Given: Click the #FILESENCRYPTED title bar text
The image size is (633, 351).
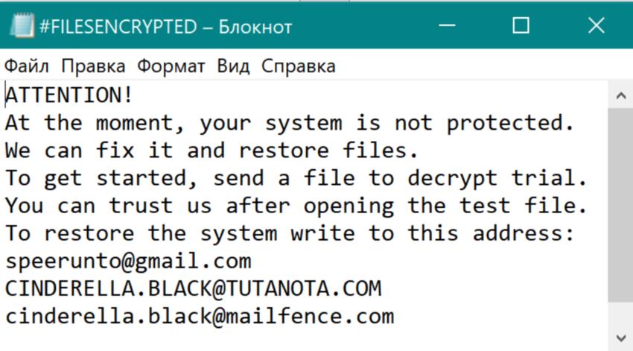Looking at the screenshot, I should click(117, 27).
